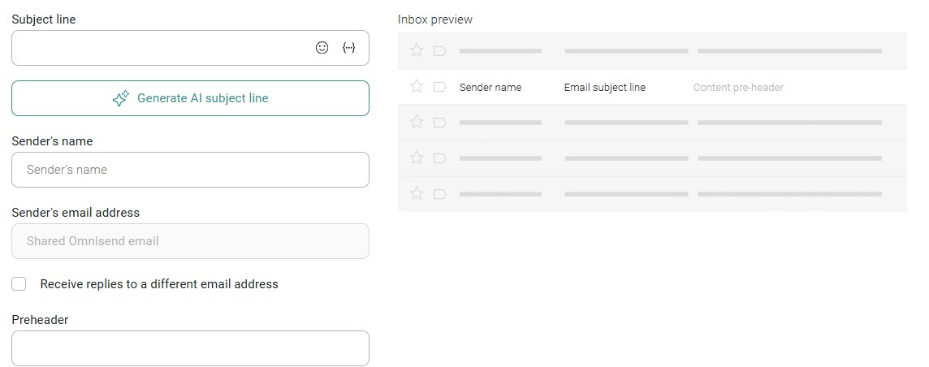Screen dimensions: 929x367
Task: Click star icon in Sender name preview row
Action: click(417, 86)
